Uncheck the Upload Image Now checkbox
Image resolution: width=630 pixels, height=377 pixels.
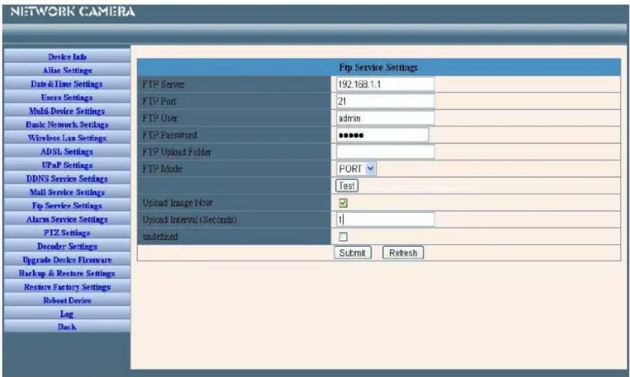(x=343, y=203)
